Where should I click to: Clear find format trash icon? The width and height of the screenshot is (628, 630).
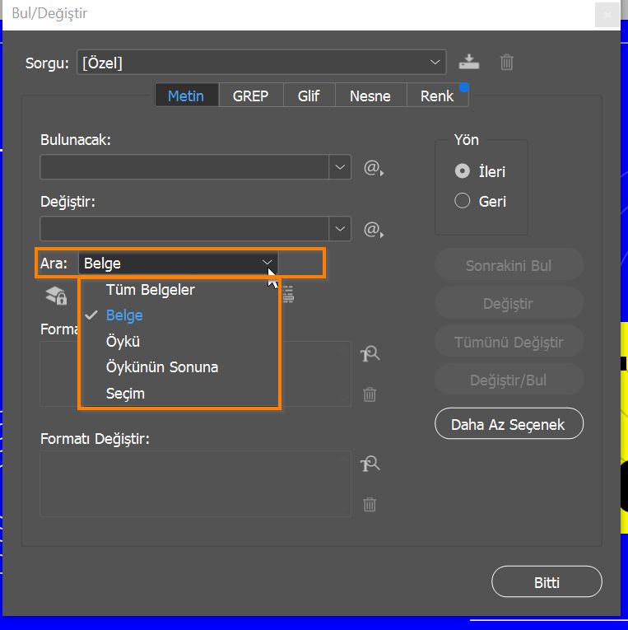(370, 394)
